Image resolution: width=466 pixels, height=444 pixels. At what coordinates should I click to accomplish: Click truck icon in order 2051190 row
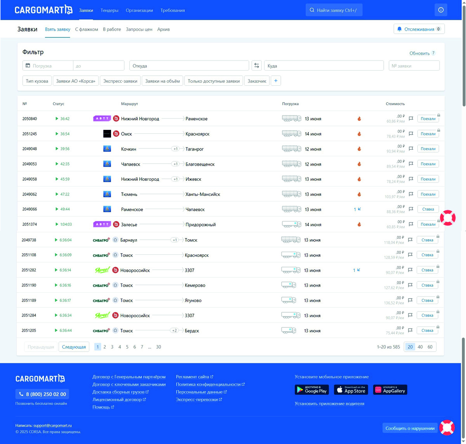[x=289, y=285]
